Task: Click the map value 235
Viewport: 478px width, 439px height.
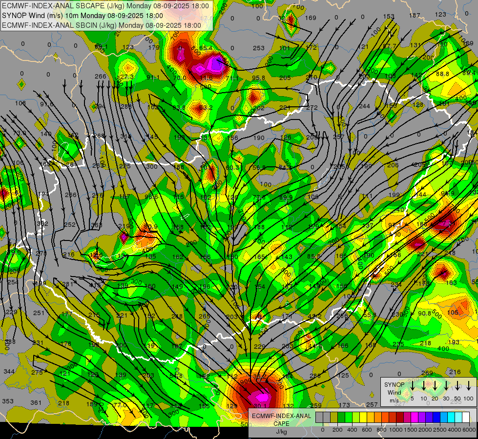Action: coord(398,344)
